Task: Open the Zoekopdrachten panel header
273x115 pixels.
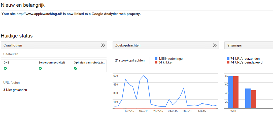Action: (165, 45)
